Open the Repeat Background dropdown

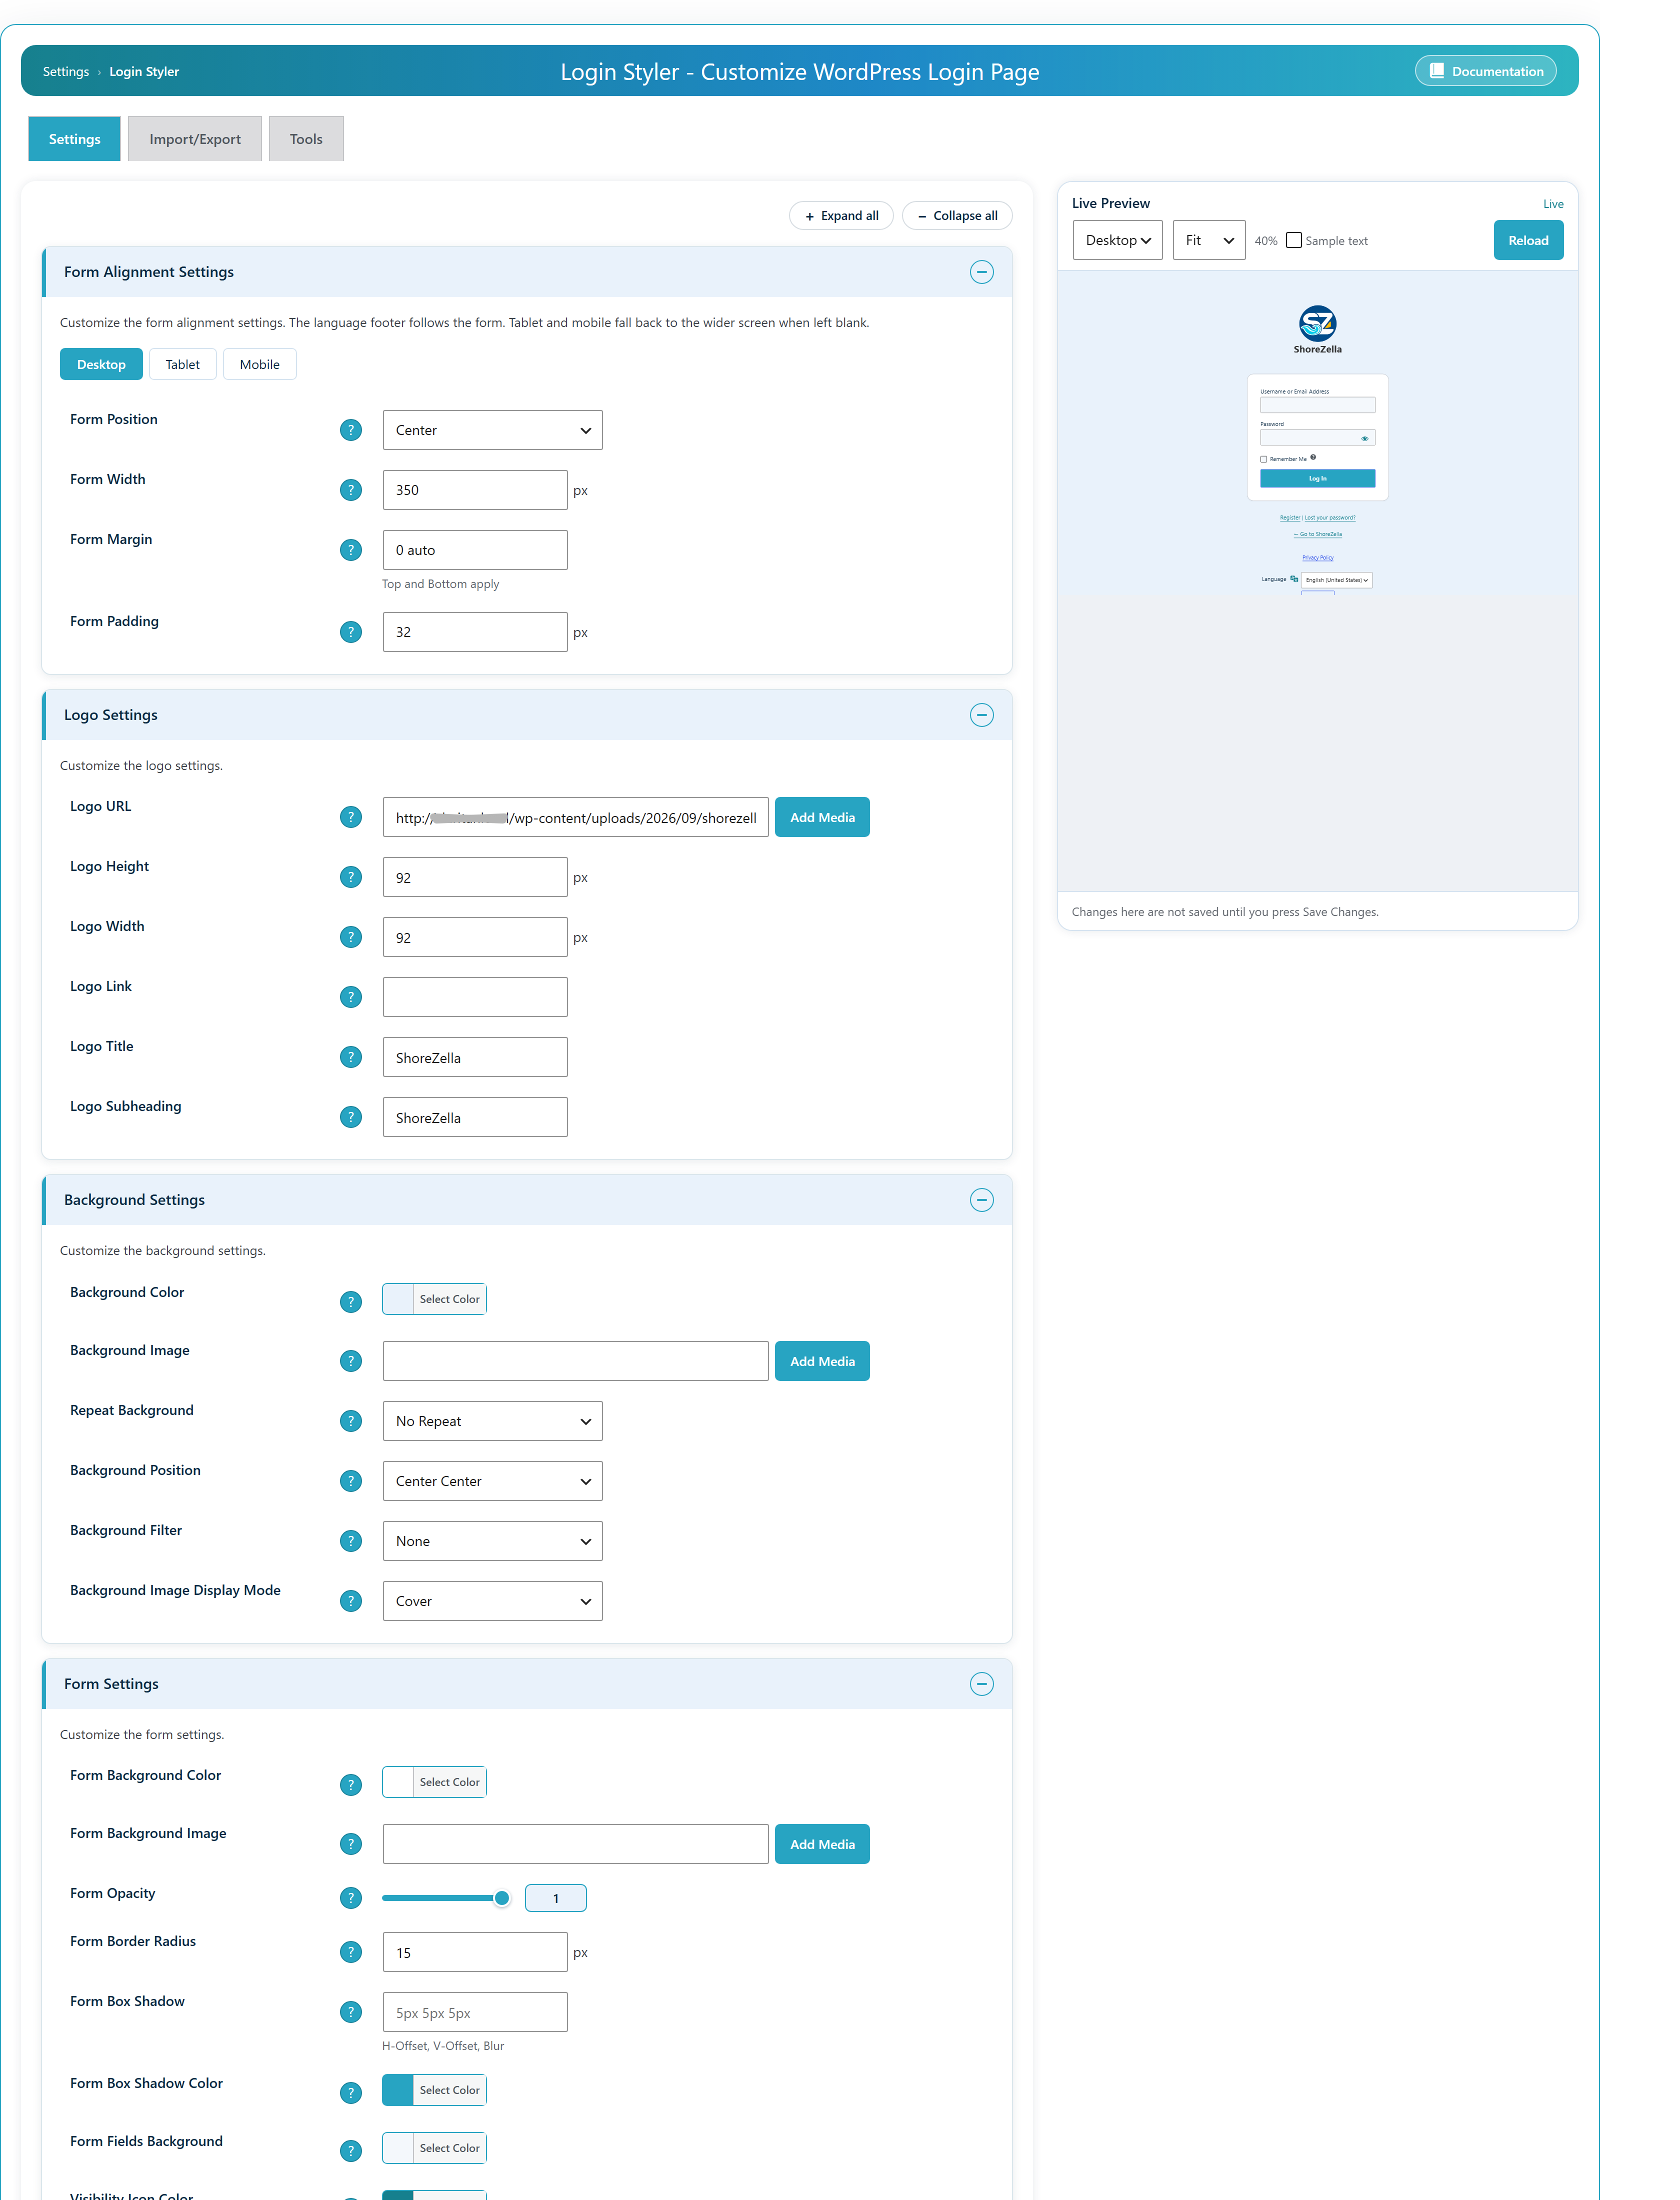[493, 1421]
